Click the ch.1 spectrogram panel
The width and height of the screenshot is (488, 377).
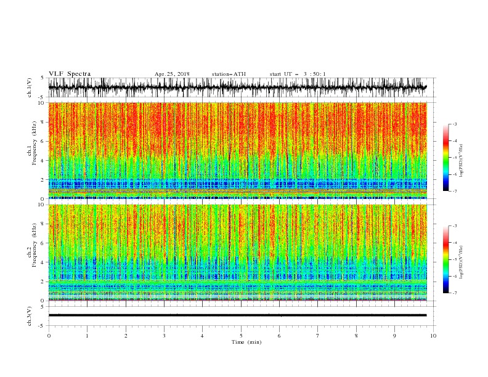237,150
